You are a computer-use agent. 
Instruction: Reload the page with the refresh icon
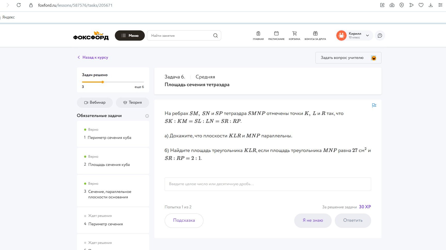(x=19, y=5)
